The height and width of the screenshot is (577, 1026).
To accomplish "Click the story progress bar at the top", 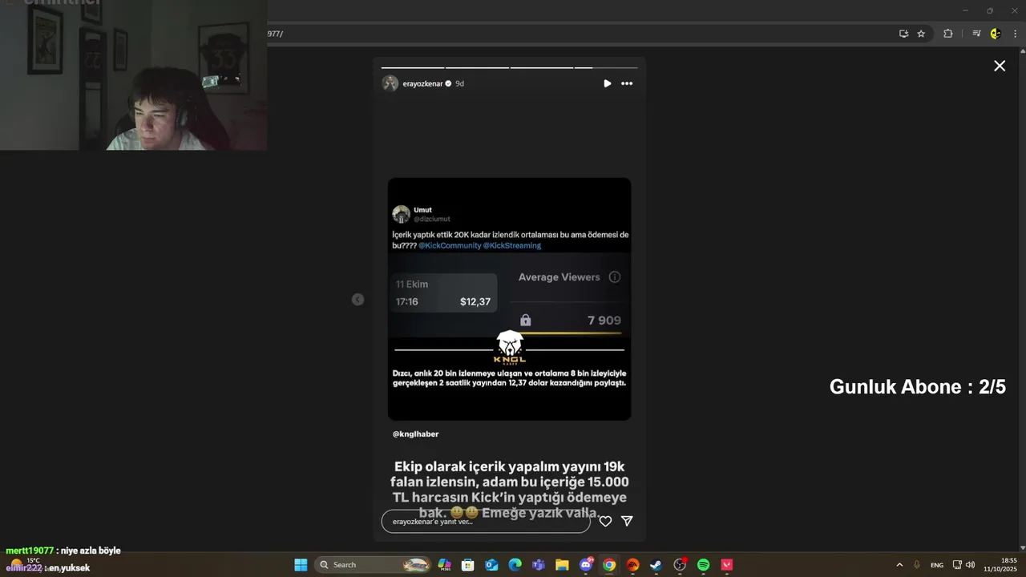I will (x=509, y=67).
